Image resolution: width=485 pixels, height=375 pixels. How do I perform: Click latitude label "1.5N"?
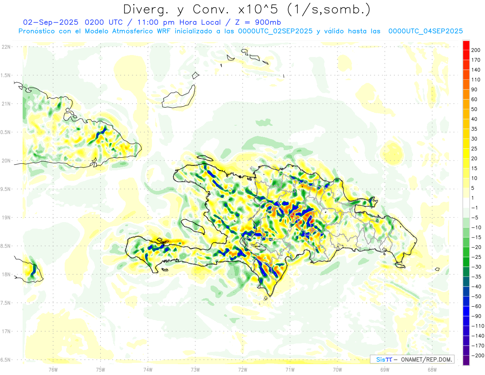pos(6,75)
